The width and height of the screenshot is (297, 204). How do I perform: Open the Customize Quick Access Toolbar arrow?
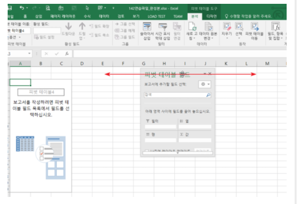point(113,8)
